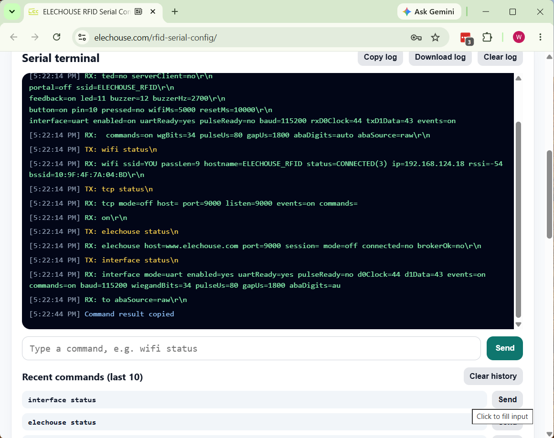Click 'RX: to abaSource=raw' log line
Viewport: 554px width, 438px height.
[108, 300]
